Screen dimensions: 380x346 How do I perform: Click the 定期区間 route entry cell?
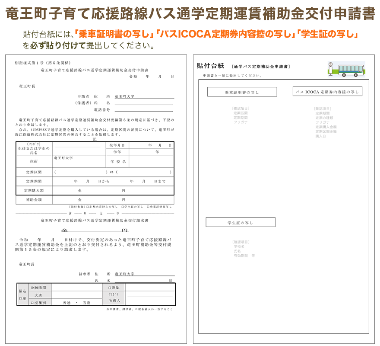tap(113, 172)
